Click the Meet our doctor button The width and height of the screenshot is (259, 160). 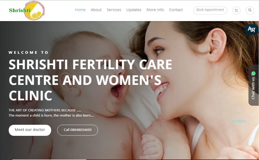tap(30, 130)
